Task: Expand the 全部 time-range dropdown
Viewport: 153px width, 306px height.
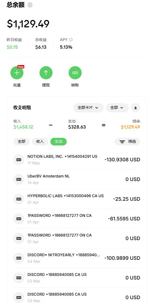Action: click(x=117, y=108)
